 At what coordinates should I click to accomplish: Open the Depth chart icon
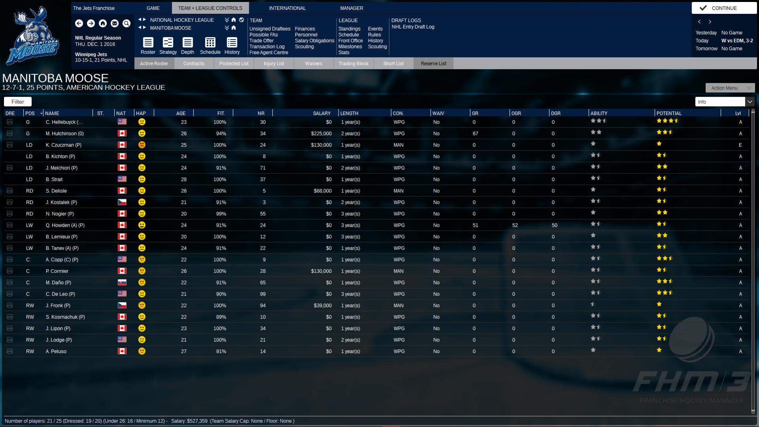coord(187,46)
